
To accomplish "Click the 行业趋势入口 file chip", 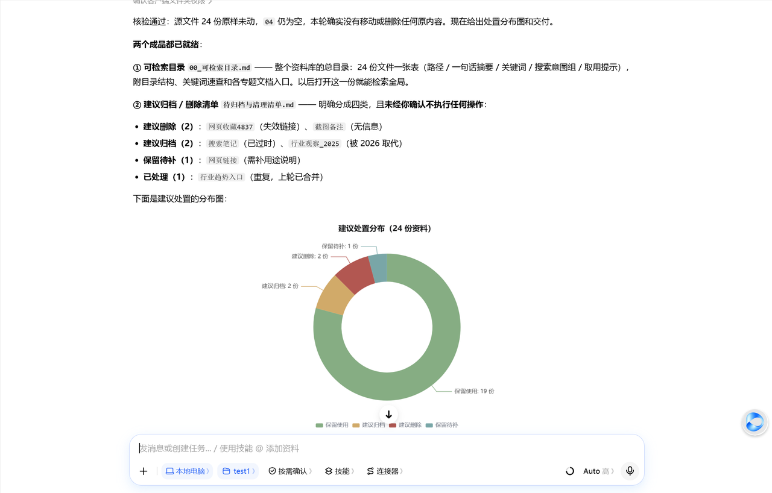I will [222, 178].
